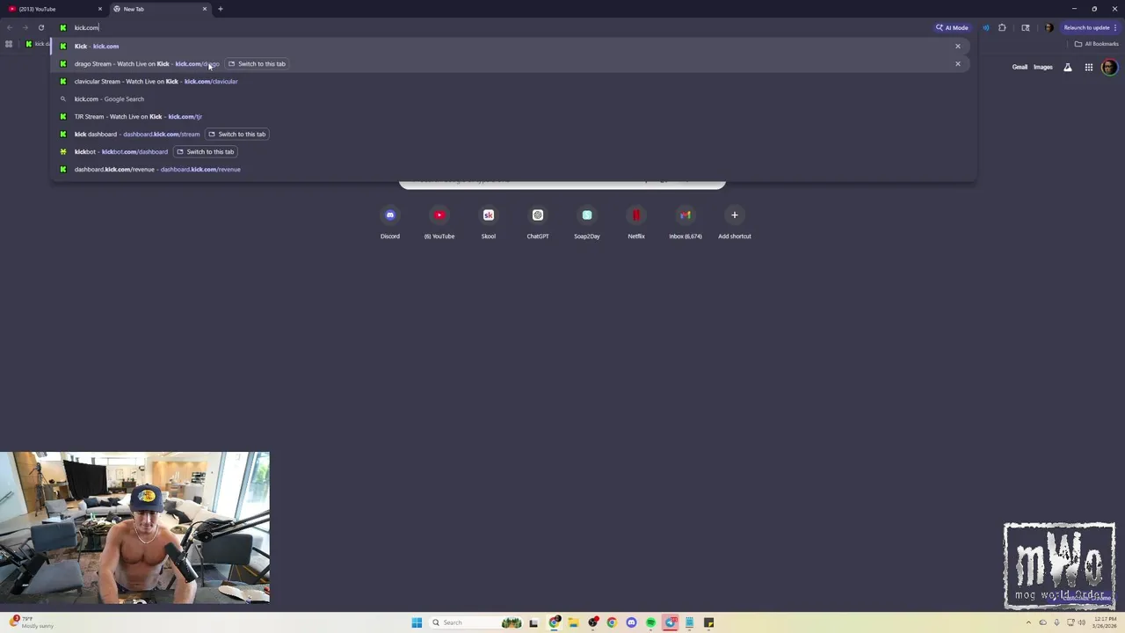Open the Images link
The image size is (1125, 633).
pos(1043,67)
